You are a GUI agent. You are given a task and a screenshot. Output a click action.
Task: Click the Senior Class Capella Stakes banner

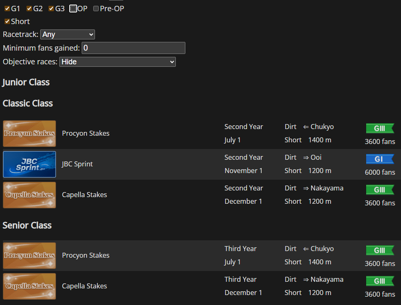[29, 286]
